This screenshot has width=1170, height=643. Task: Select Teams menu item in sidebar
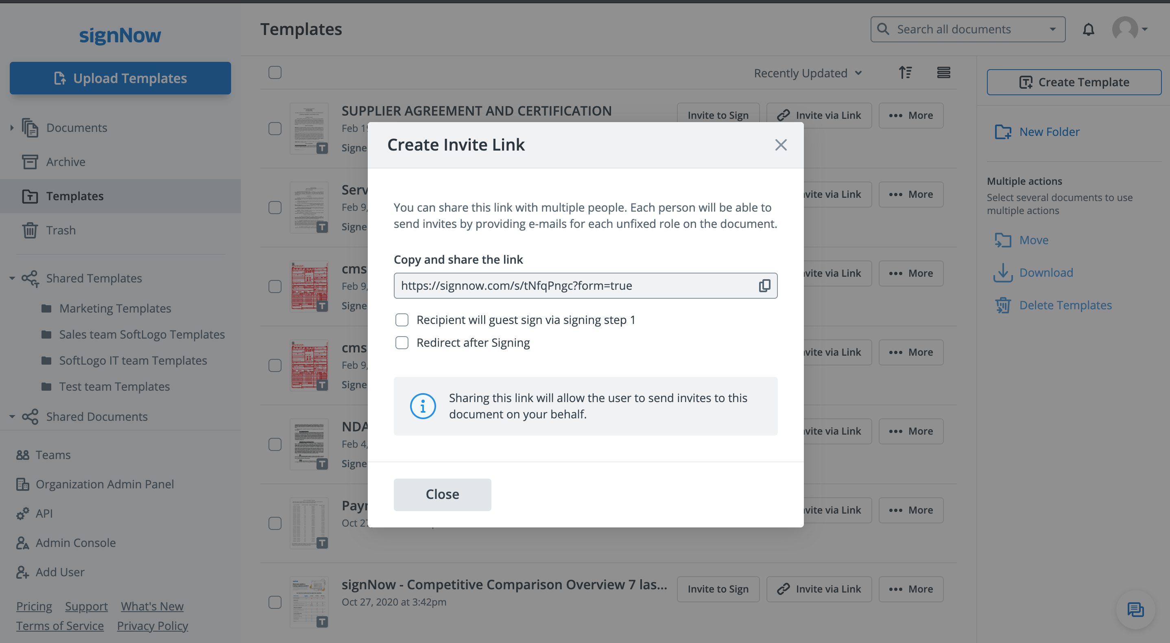(53, 455)
